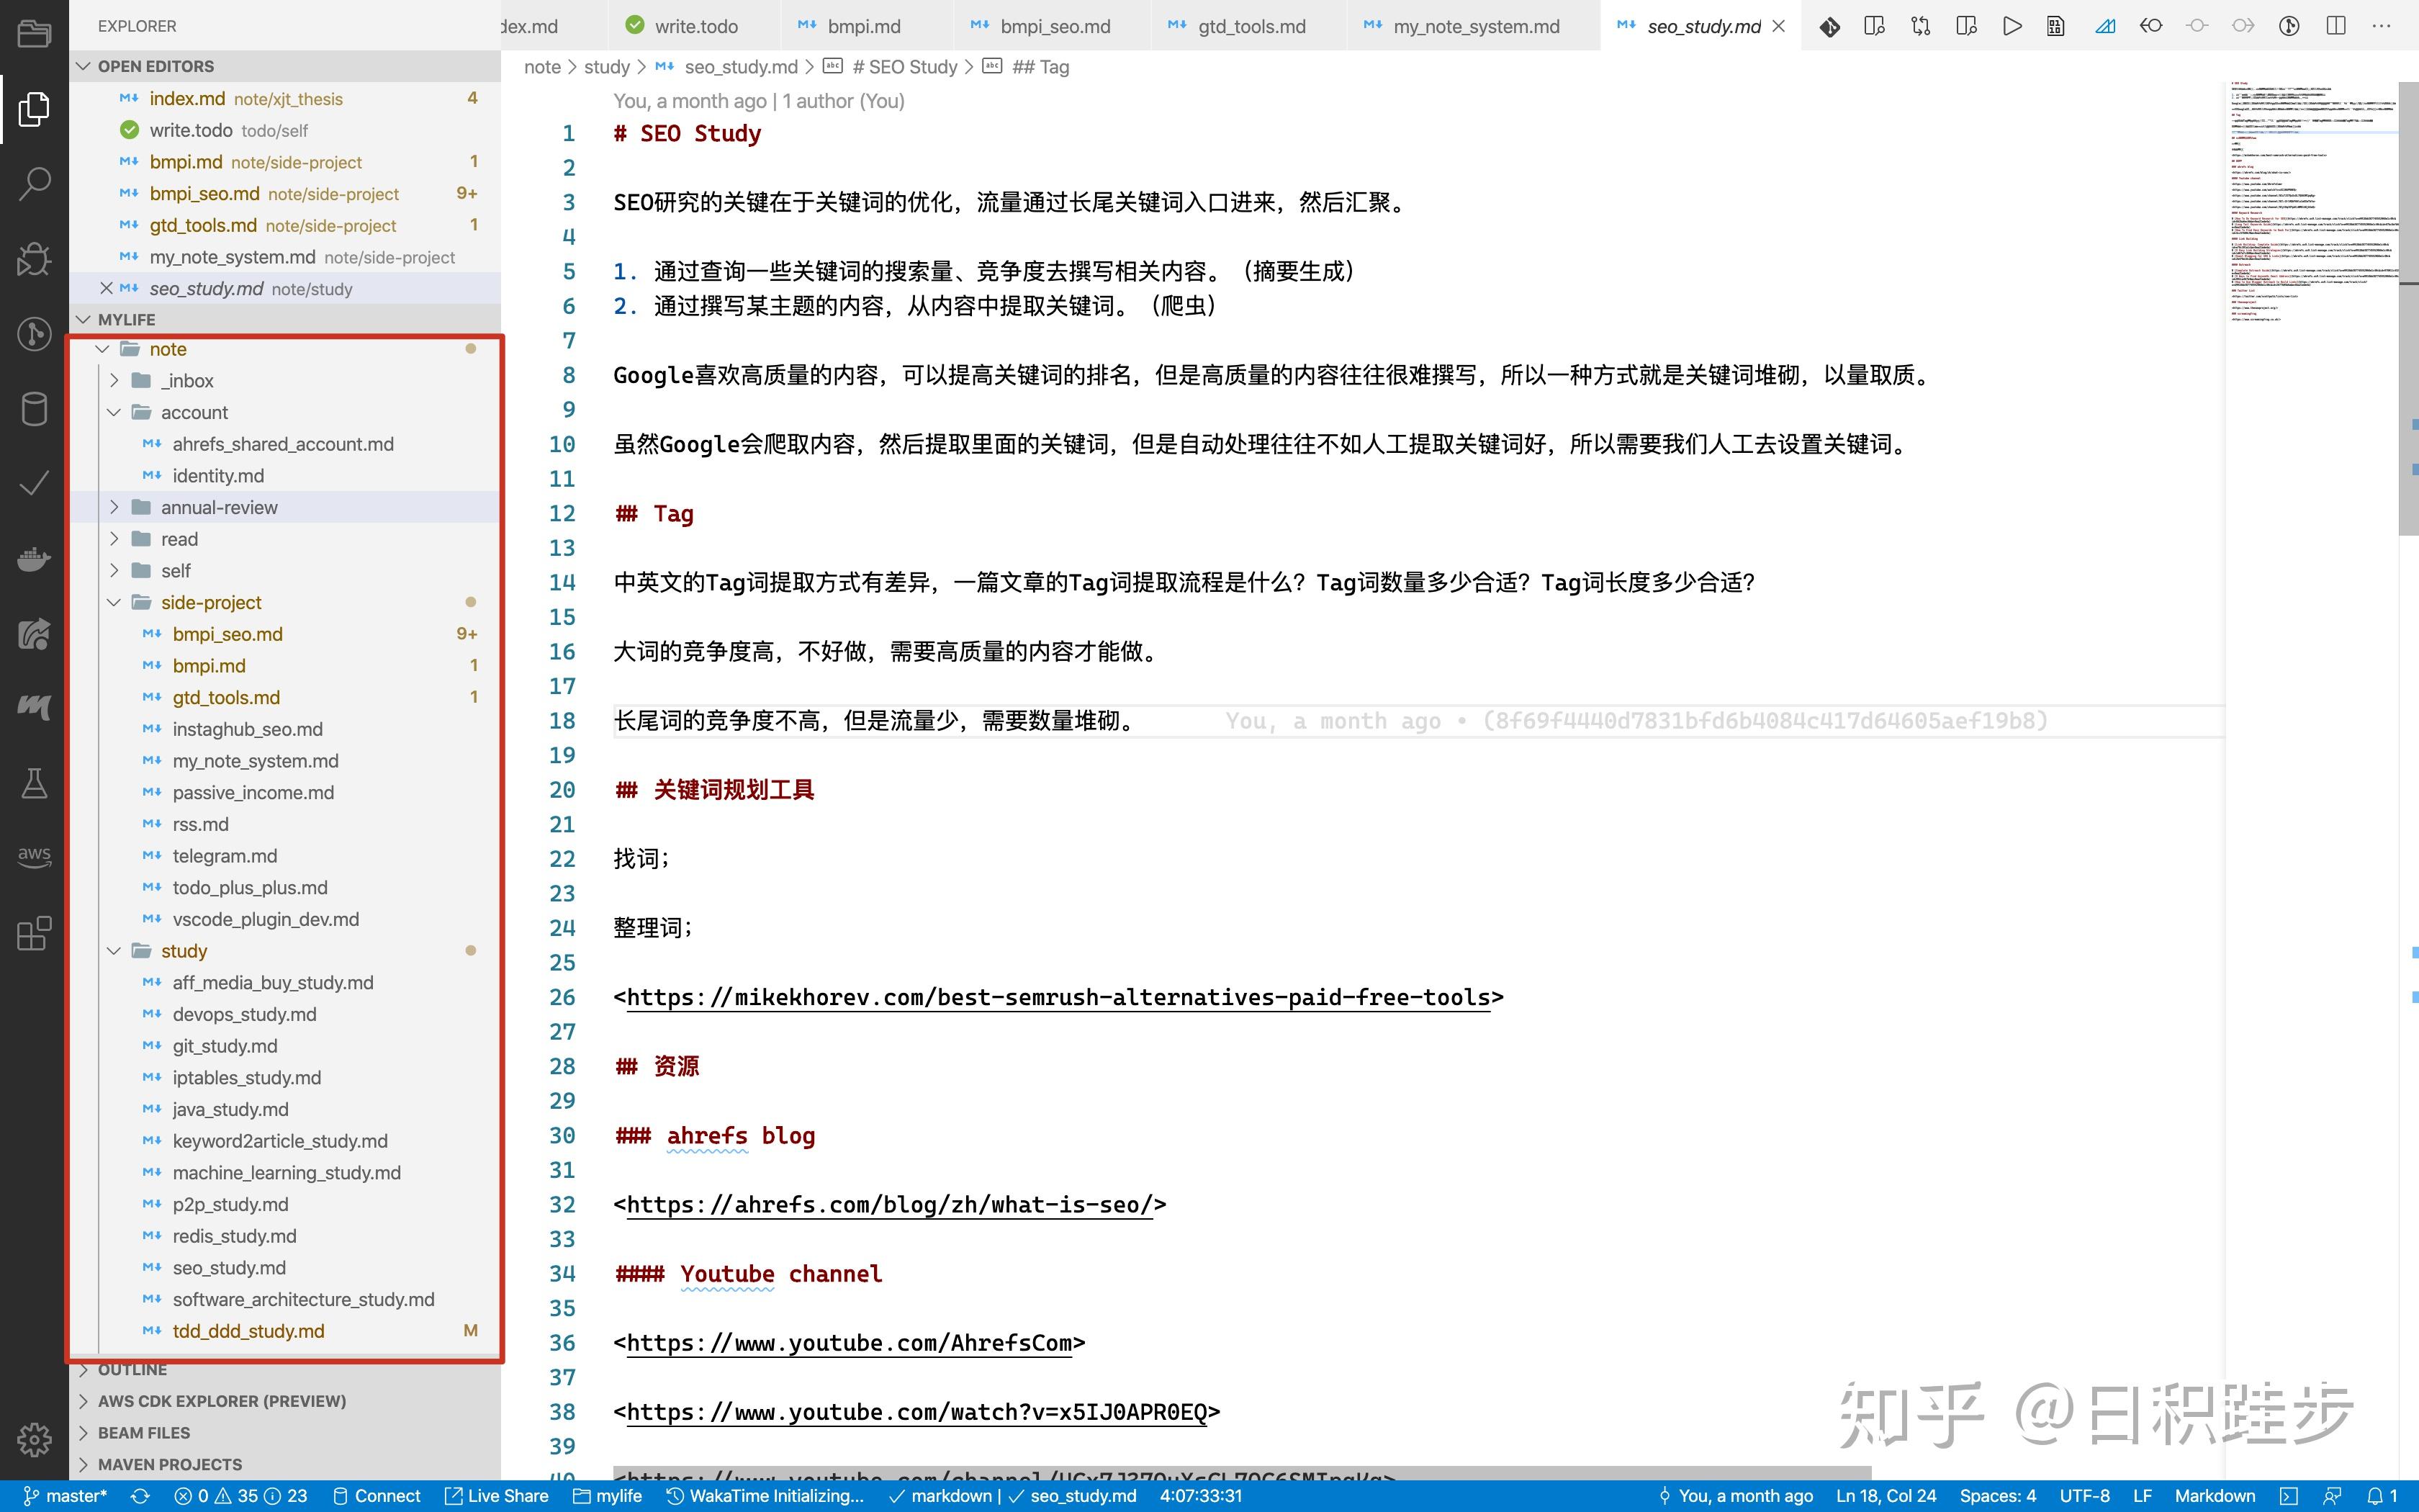2419x1512 pixels.
Task: Open the Split Editor icon in the title bar
Action: 2336,26
